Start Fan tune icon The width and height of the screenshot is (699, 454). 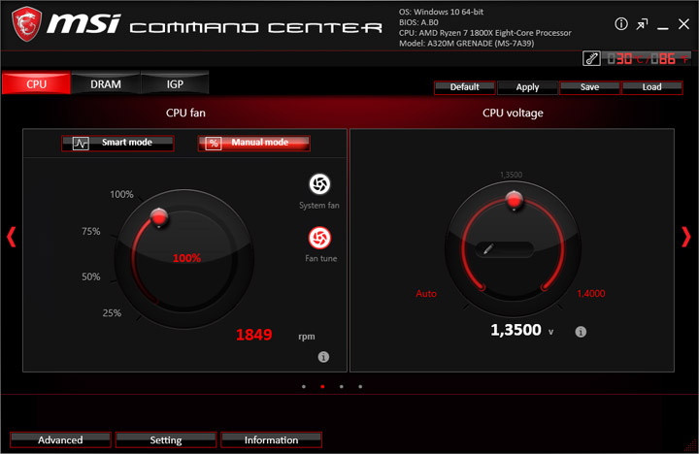[x=319, y=238]
